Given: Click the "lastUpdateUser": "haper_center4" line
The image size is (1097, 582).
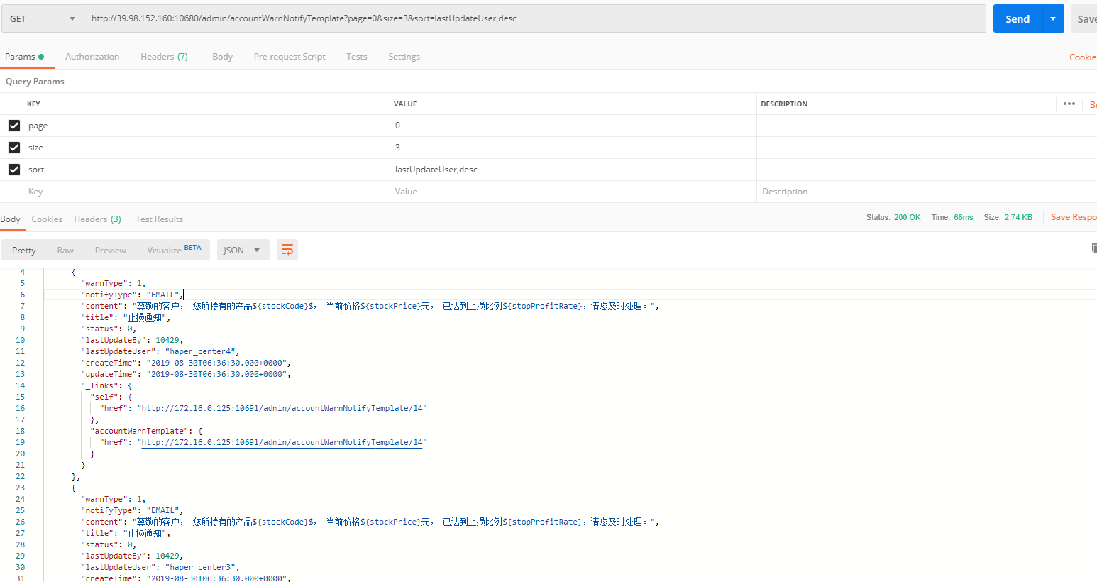Looking at the screenshot, I should tap(160, 351).
